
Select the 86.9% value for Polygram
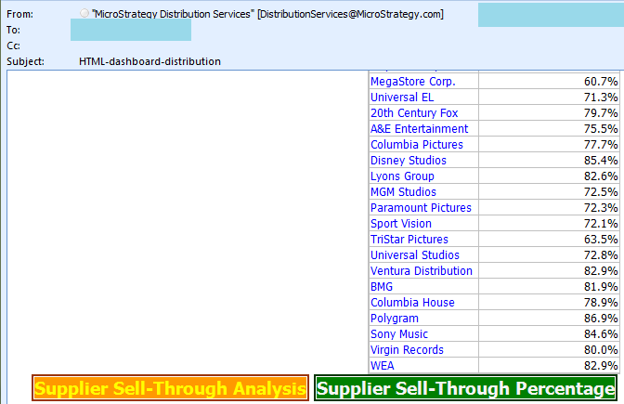601,319
